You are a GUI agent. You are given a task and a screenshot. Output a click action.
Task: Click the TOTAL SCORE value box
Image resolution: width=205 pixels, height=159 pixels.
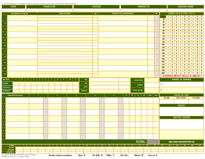click(152, 90)
